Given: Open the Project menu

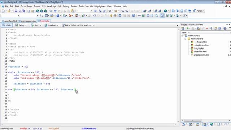Looking at the screenshot, I should tap(74, 6).
